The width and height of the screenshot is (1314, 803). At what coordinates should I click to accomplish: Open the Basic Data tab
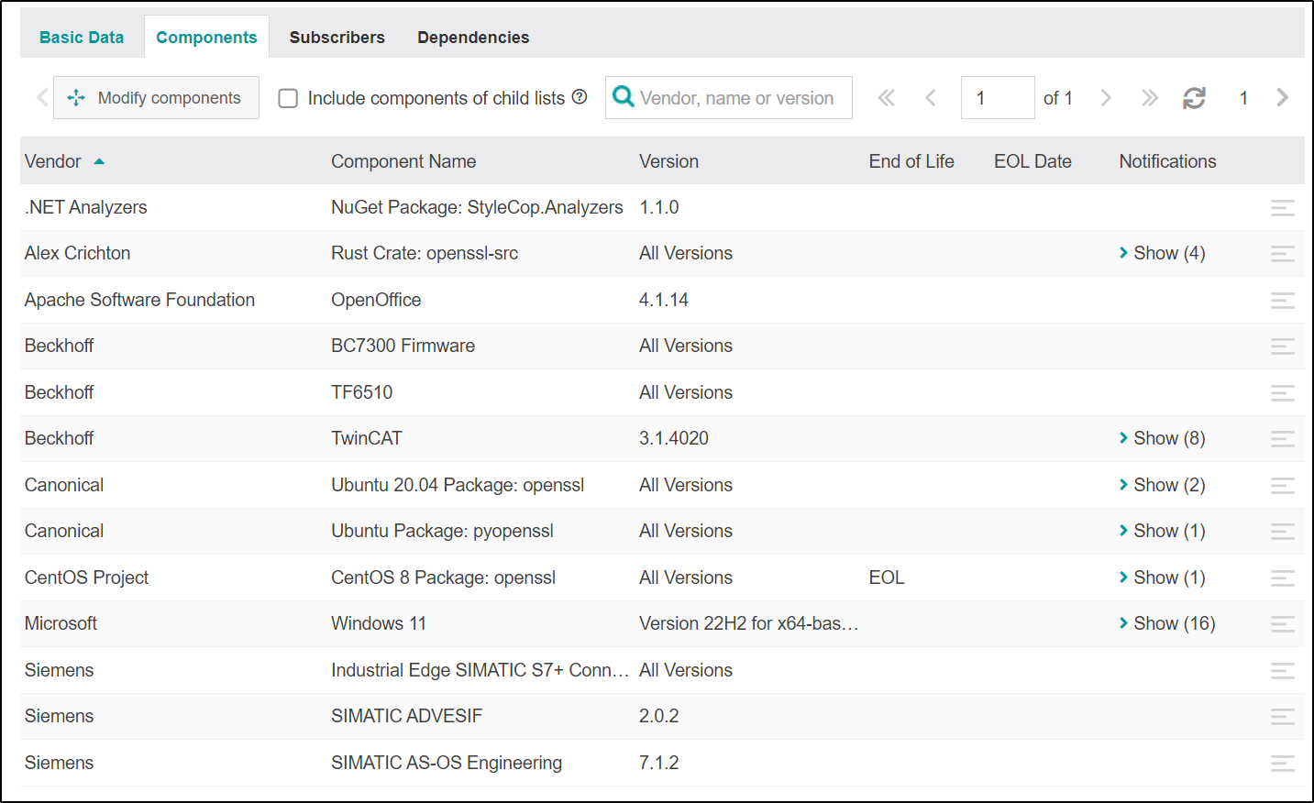click(82, 38)
